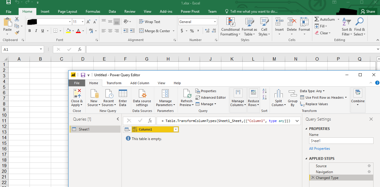
Task: Open Excel fill color picker
Action: point(73,31)
